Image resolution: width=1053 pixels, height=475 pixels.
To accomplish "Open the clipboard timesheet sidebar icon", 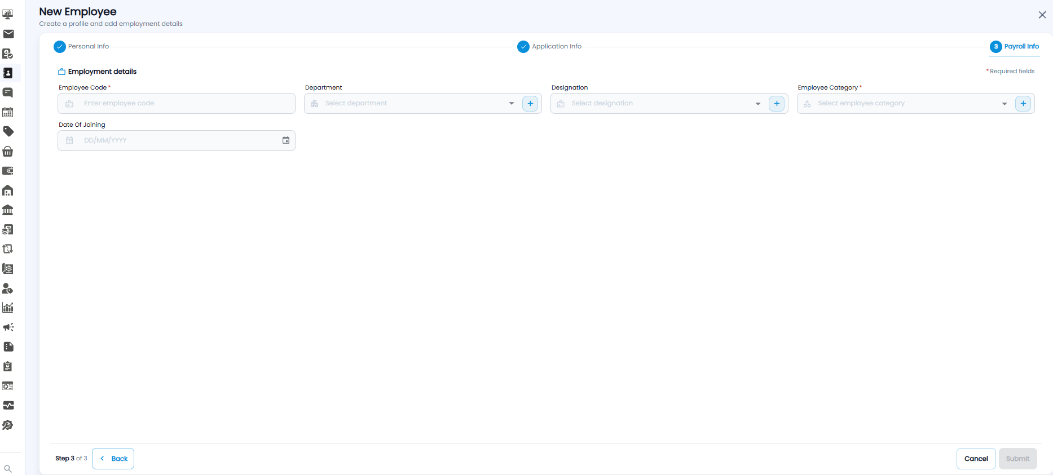I will [8, 366].
